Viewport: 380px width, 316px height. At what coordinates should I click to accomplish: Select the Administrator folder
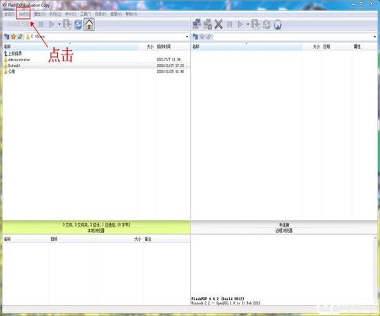coord(19,59)
